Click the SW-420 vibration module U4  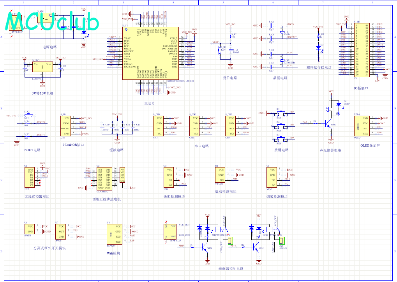[x=220, y=175]
